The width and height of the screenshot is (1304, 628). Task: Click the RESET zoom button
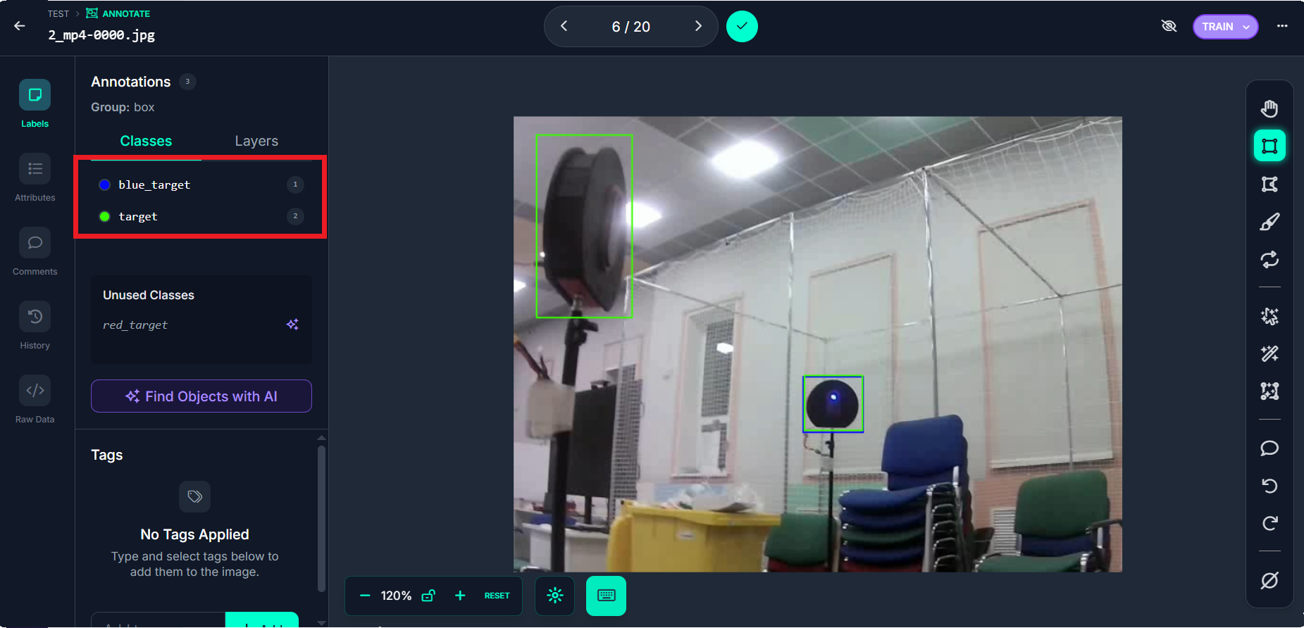pyautogui.click(x=497, y=596)
